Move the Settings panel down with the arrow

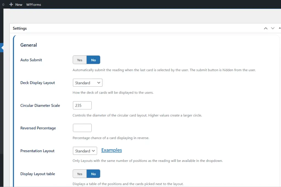pyautogui.click(x=272, y=28)
